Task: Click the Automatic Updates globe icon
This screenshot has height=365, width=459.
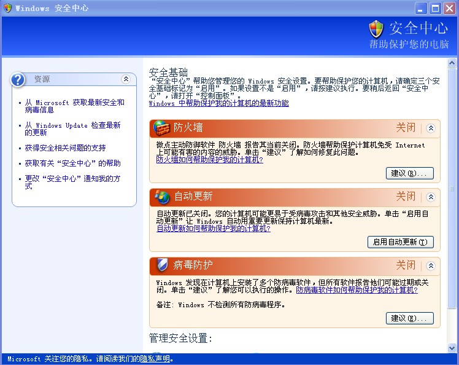Action: tap(162, 197)
